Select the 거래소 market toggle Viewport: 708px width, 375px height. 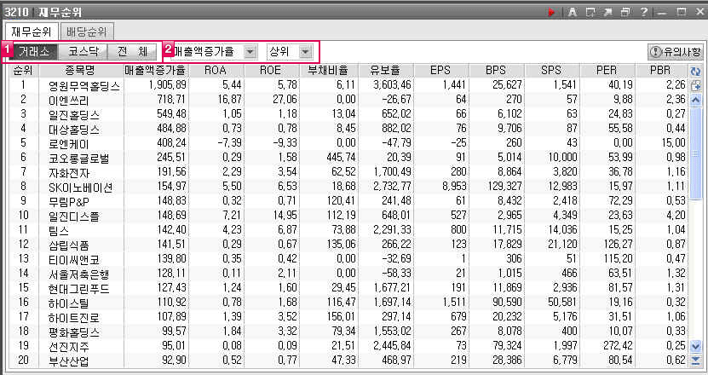[x=34, y=51]
